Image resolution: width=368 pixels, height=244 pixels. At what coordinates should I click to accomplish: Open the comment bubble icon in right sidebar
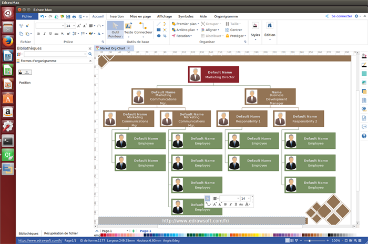[x=364, y=127]
